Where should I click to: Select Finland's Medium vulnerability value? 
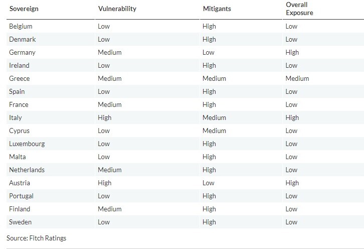[x=110, y=209]
